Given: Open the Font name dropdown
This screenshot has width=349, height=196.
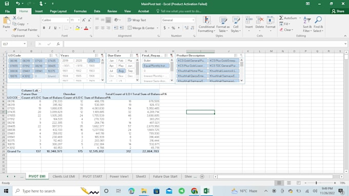Looking at the screenshot, I should [x=68, y=20].
